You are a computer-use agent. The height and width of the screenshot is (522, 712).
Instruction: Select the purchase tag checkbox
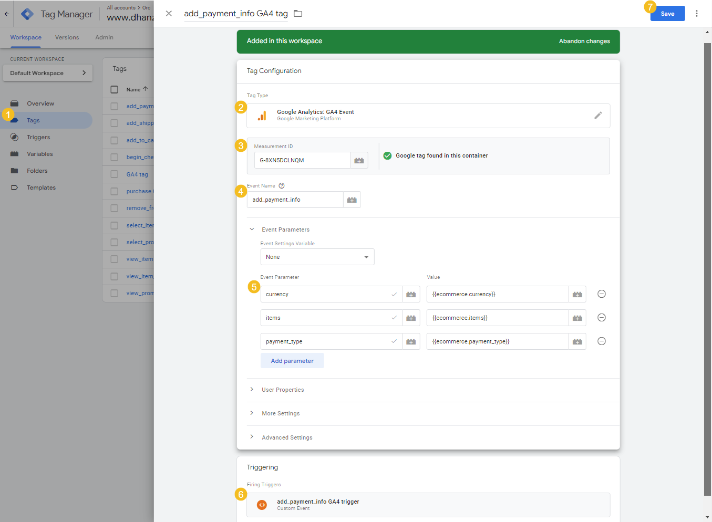pyautogui.click(x=114, y=192)
